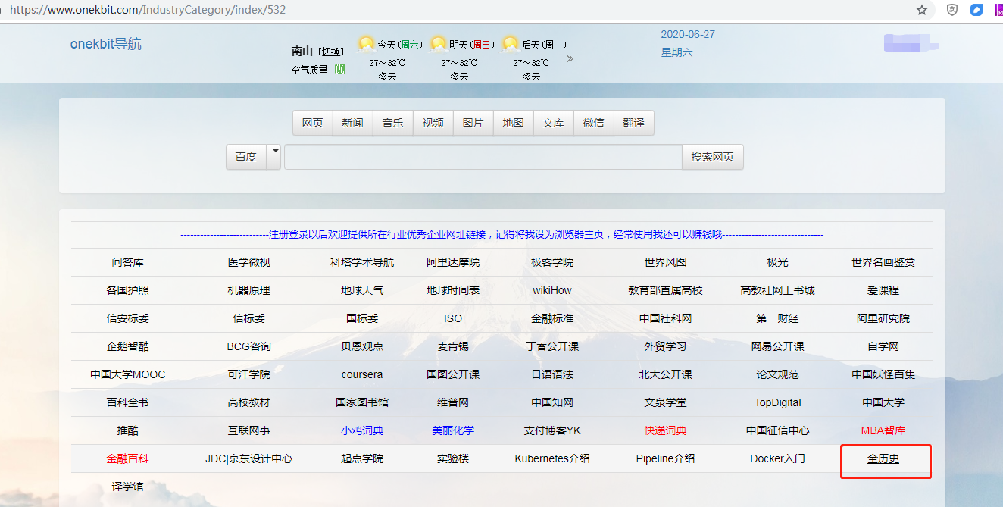1003x507 pixels.
Task: Click the day-after-tomorrow weather icon
Action: (511, 44)
